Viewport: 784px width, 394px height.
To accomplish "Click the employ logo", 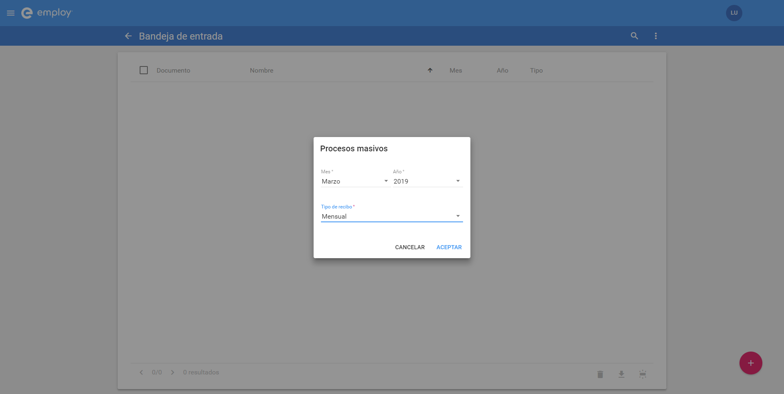I will click(47, 13).
